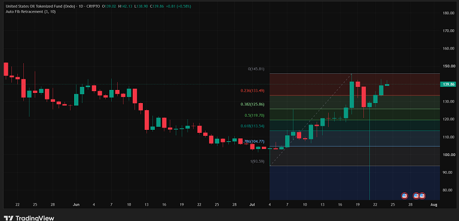Viewport: 459px width, 221px height.
Task: Select the 0.5(119.70) Fibonacci level label
Action: 255,116
